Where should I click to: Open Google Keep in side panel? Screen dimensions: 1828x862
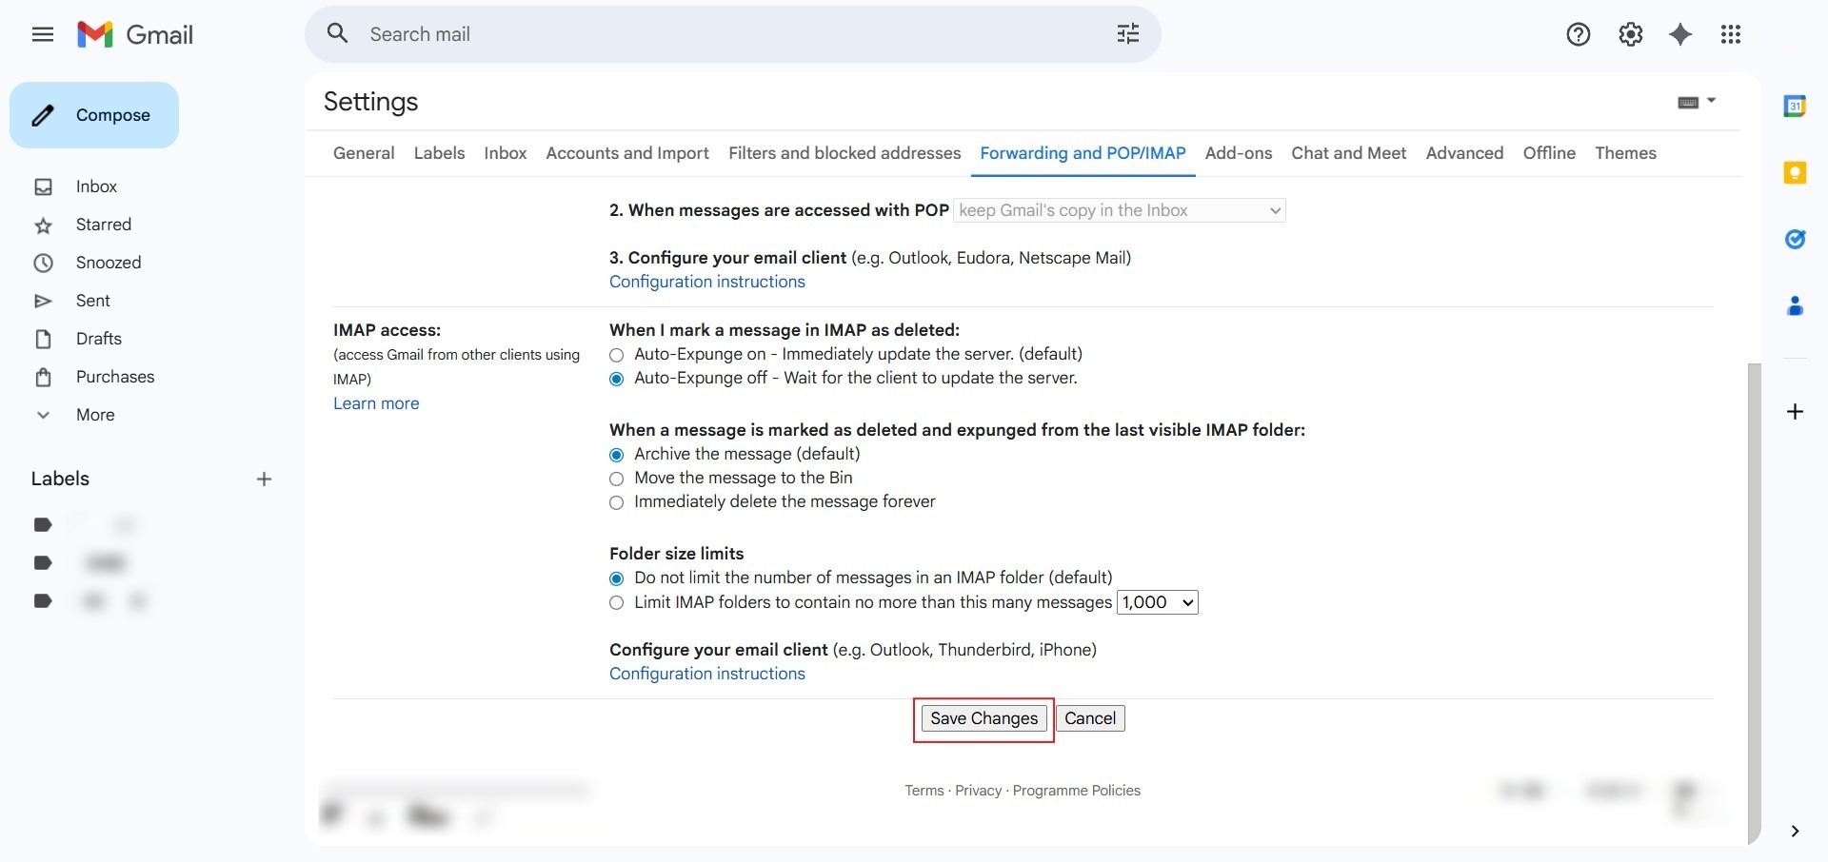[1795, 173]
